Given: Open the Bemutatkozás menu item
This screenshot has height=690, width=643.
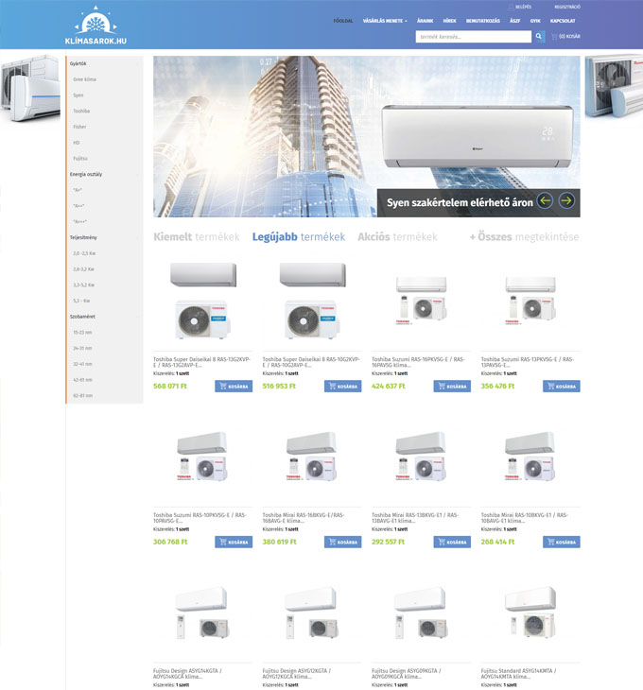Looking at the screenshot, I should tap(483, 21).
